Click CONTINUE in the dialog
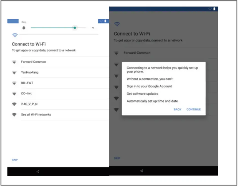This screenshot has width=238, height=186. (194, 109)
